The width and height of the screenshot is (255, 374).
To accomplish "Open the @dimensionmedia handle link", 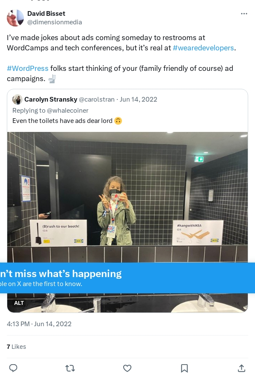I will [x=55, y=22].
